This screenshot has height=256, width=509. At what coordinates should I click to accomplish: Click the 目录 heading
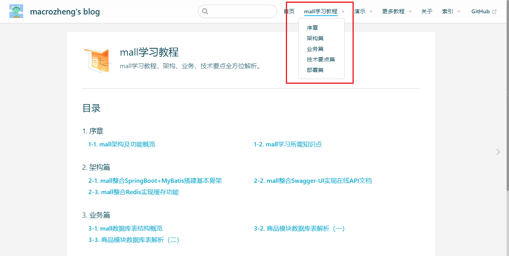[x=91, y=108]
